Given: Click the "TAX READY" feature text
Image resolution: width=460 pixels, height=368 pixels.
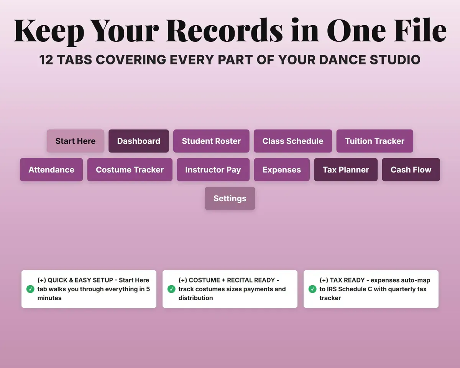Looking at the screenshot, I should click(375, 289).
